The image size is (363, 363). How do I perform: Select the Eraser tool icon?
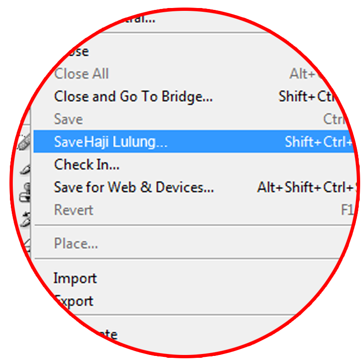point(27,245)
